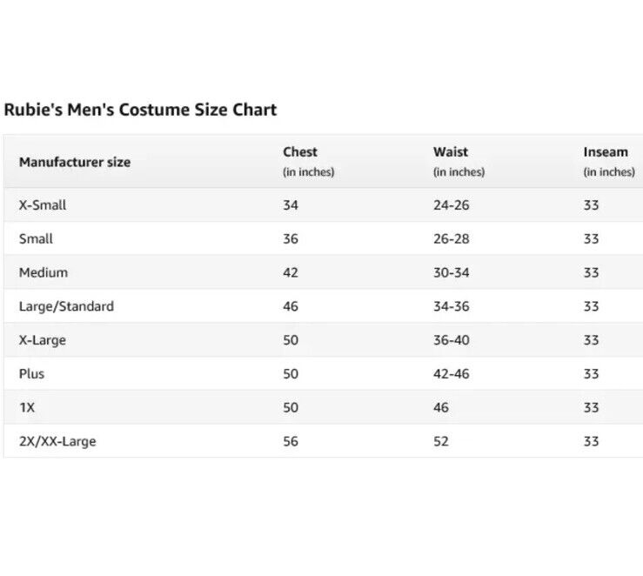Click waist value 26-28 in Small row
Viewport: 643px width, 576px height.
click(x=451, y=239)
